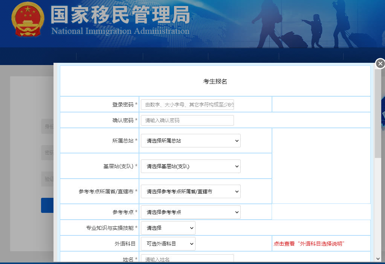Click the national emblem logo
Screen dimensions: 385x264
pyautogui.click(x=27, y=19)
